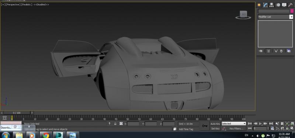Image resolution: width=295 pixels, height=138 pixels.
Task: Click the volume icon in system tray
Action: (x=258, y=135)
